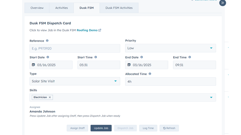241x135 pixels.
Task: Open the Priority dropdown
Action: (170, 48)
